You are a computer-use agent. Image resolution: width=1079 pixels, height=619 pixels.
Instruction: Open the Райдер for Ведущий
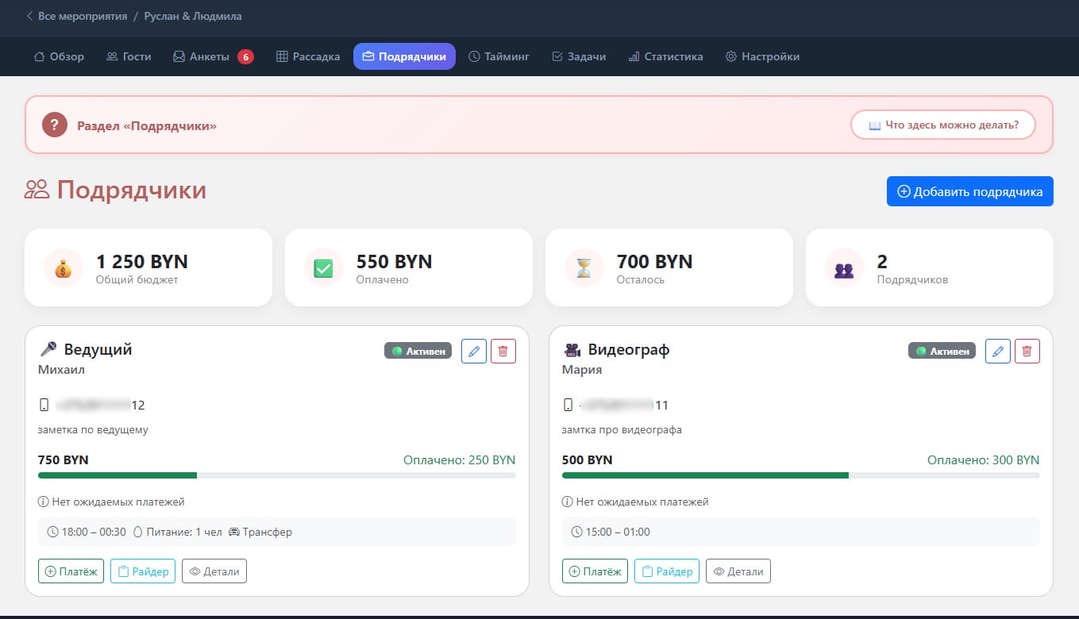coord(143,571)
